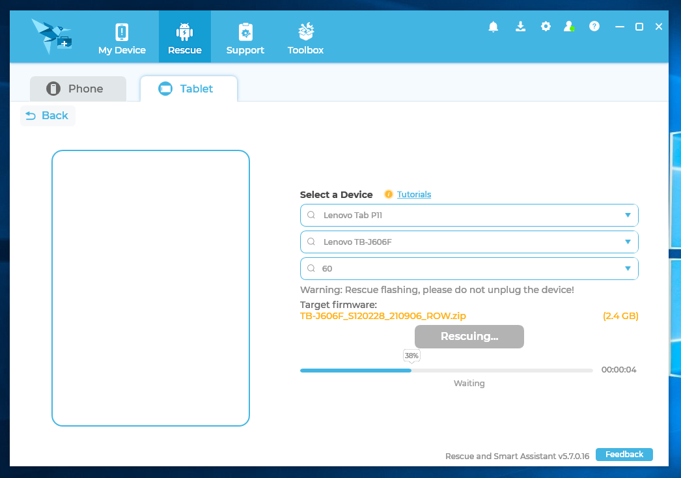Click the do-not-unplug warning message

pyautogui.click(x=437, y=290)
